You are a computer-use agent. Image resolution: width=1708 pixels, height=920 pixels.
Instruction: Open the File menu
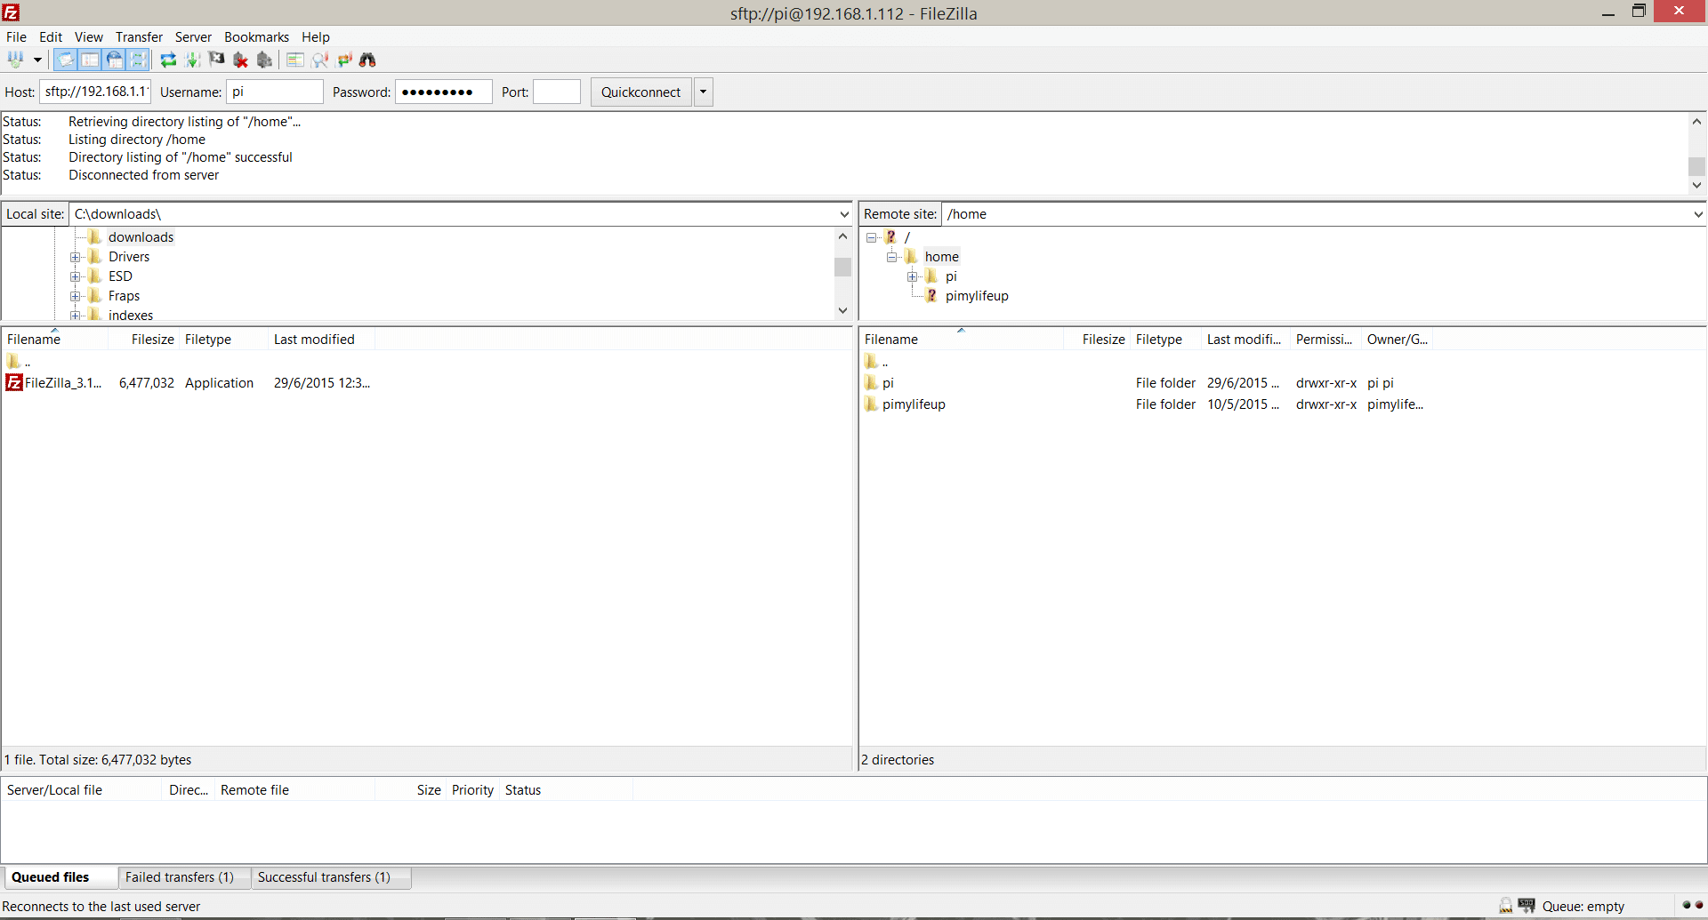point(16,36)
